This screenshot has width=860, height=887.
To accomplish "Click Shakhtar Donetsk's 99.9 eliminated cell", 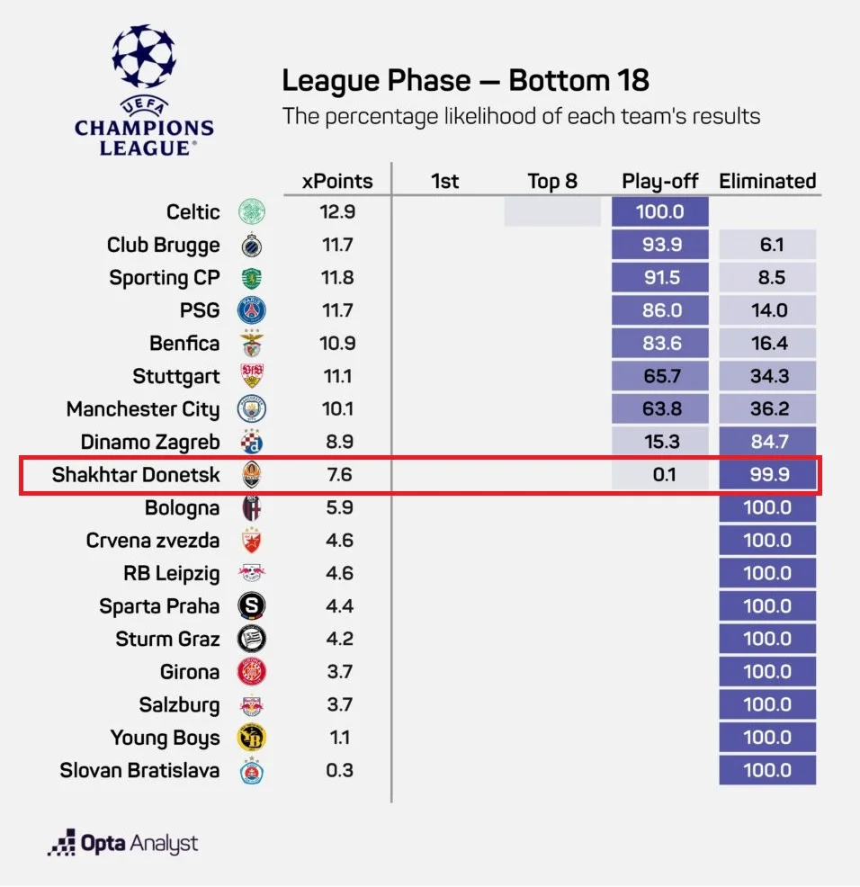I will tap(767, 475).
